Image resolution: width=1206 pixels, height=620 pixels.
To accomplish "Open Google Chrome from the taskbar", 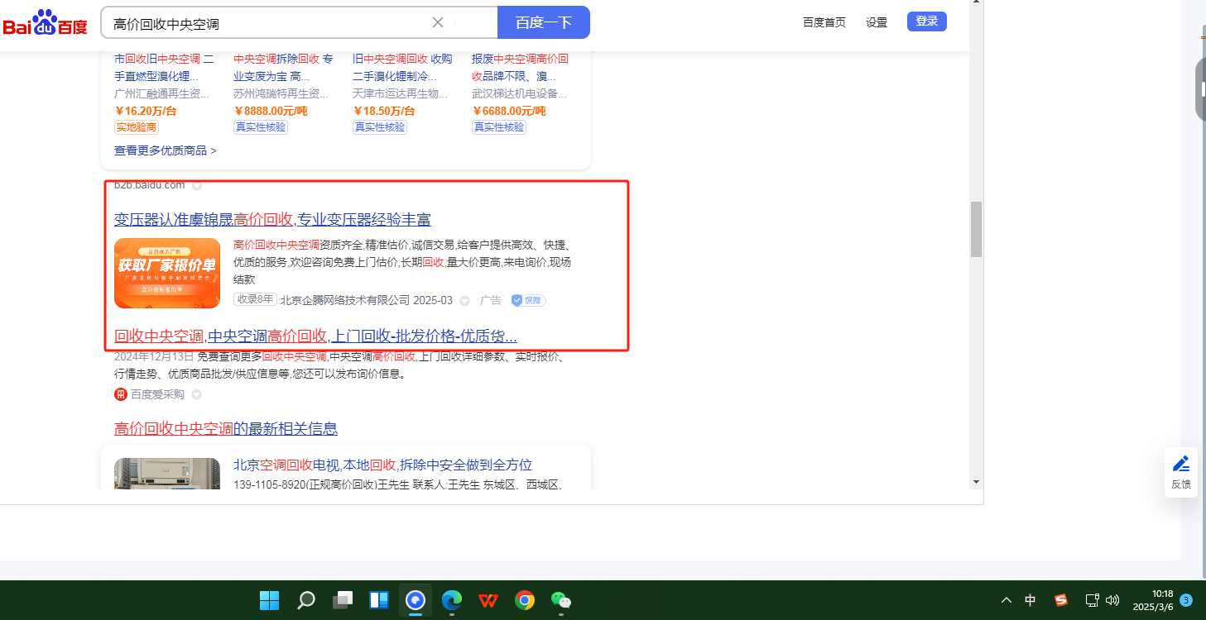I will (524, 600).
